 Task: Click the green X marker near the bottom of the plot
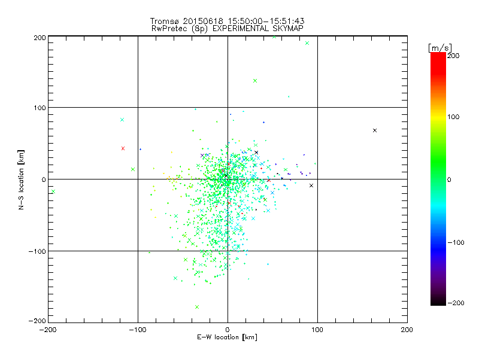(197, 307)
